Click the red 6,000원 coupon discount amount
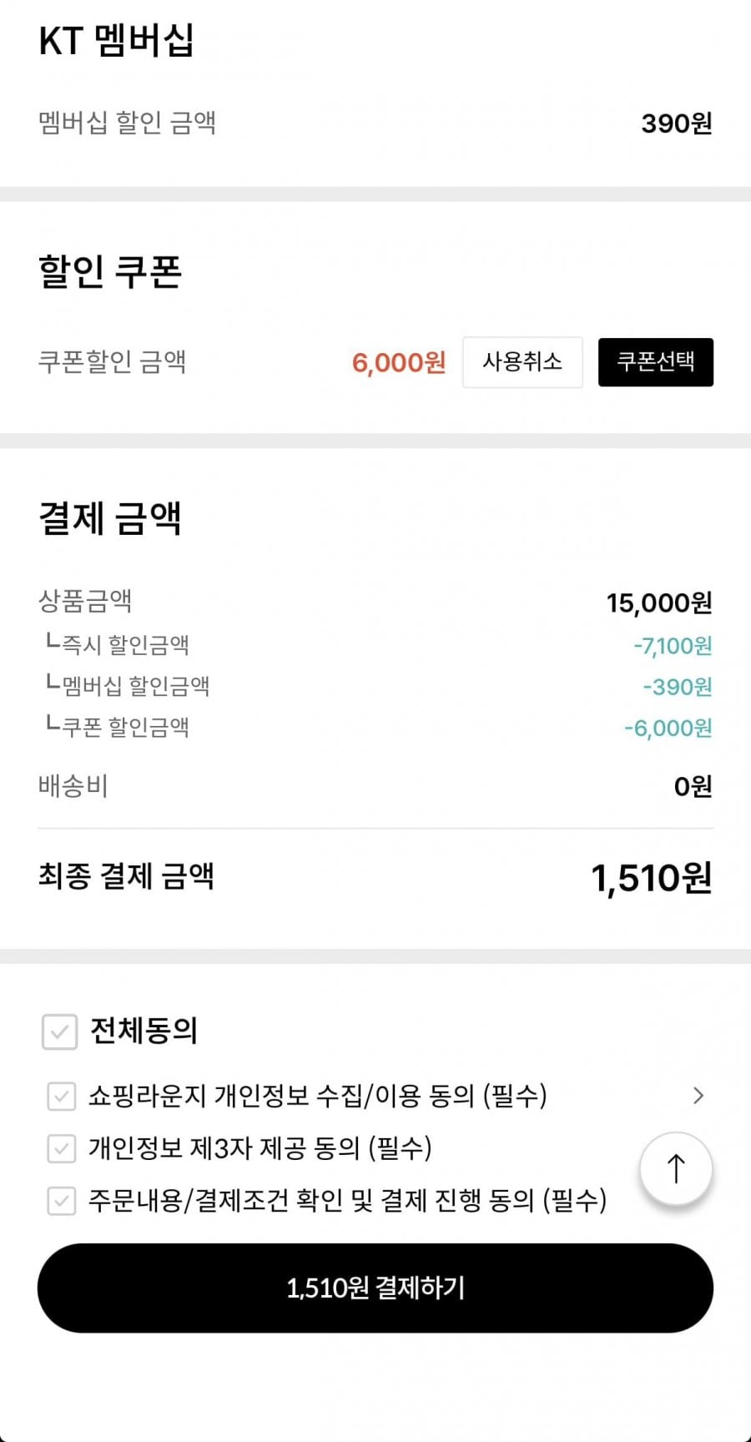The height and width of the screenshot is (1442, 751). point(399,363)
